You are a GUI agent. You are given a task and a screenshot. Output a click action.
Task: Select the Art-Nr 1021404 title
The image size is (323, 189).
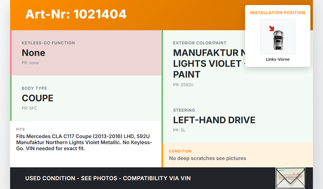pos(76,14)
